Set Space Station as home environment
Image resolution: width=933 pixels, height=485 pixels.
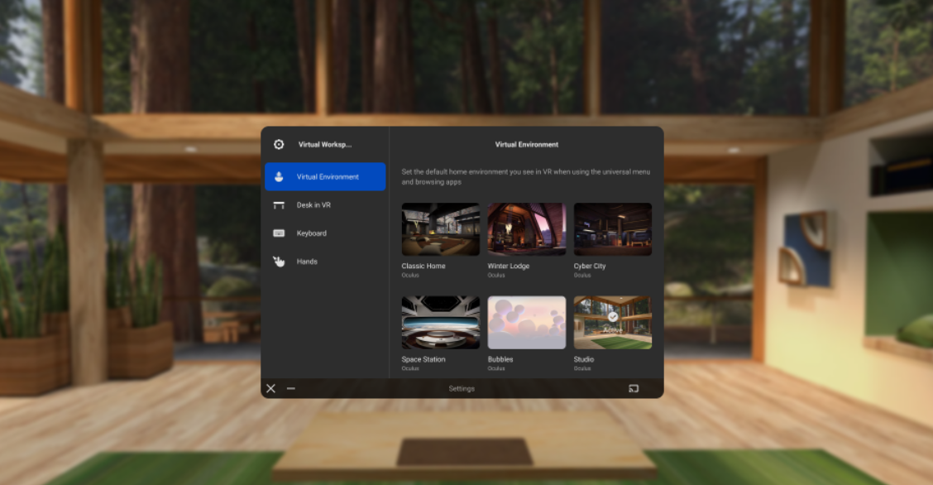[x=440, y=323]
